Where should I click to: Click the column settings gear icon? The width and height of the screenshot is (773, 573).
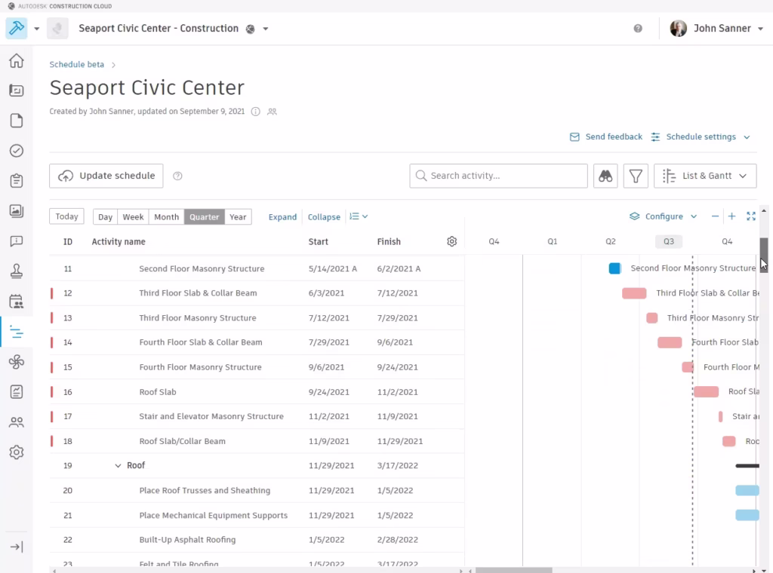click(x=451, y=241)
